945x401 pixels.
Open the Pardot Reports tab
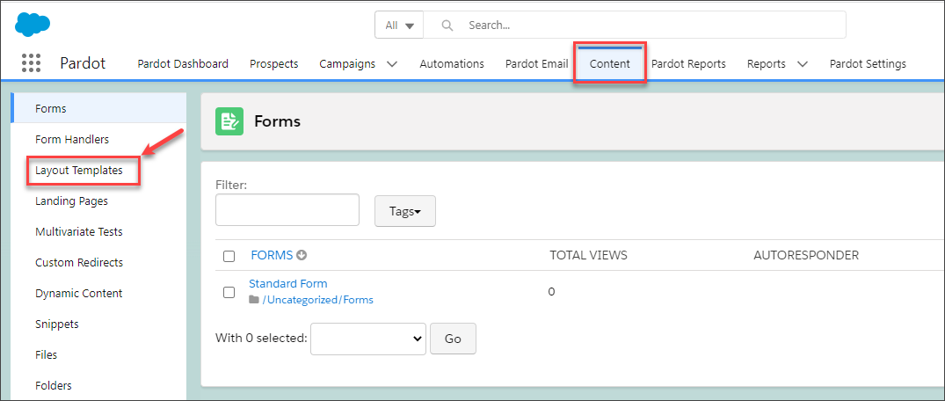click(x=688, y=63)
